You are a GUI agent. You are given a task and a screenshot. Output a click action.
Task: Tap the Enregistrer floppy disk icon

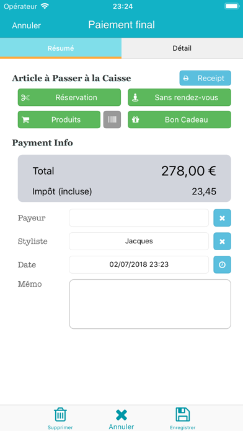183,414
